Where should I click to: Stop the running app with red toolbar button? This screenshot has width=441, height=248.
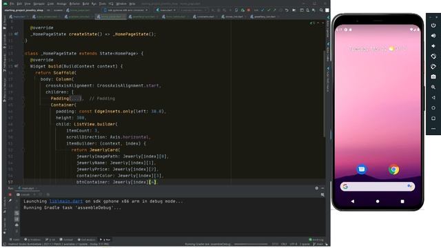pos(249,10)
